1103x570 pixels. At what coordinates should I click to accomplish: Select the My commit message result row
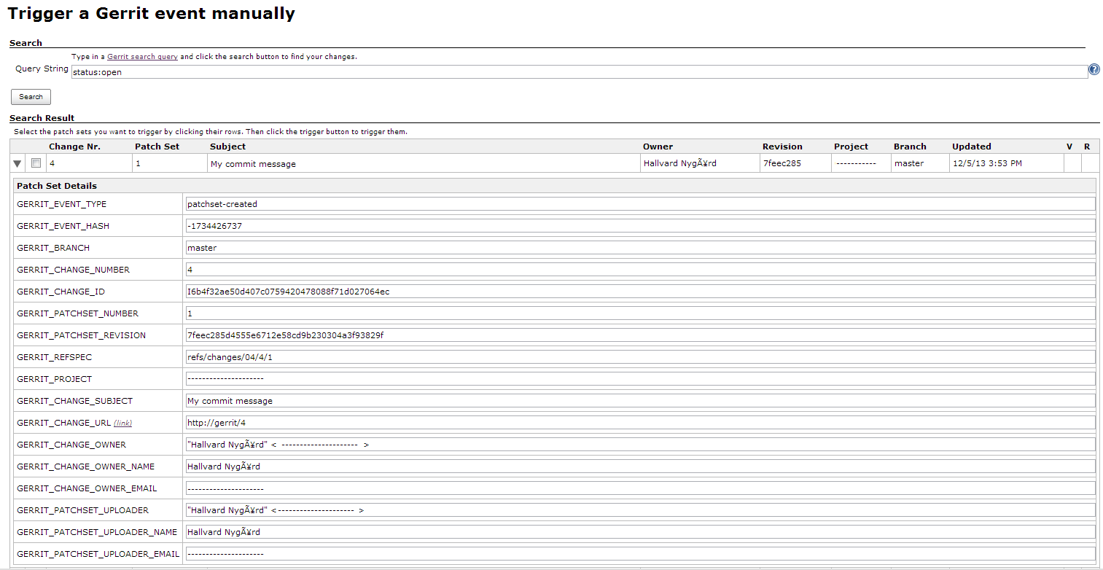point(423,164)
